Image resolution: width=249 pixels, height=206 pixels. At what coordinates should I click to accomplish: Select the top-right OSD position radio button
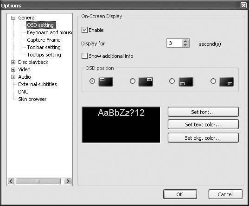pos(133,81)
